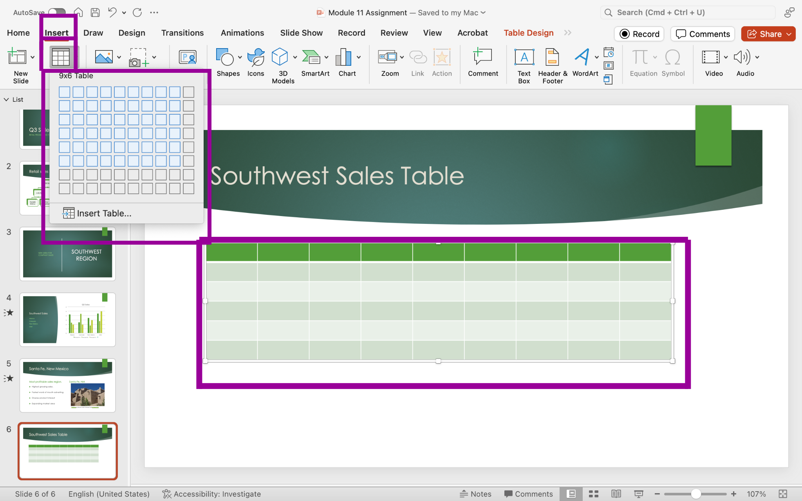The height and width of the screenshot is (501, 802).
Task: Start Slide Show from status bar
Action: (x=639, y=494)
